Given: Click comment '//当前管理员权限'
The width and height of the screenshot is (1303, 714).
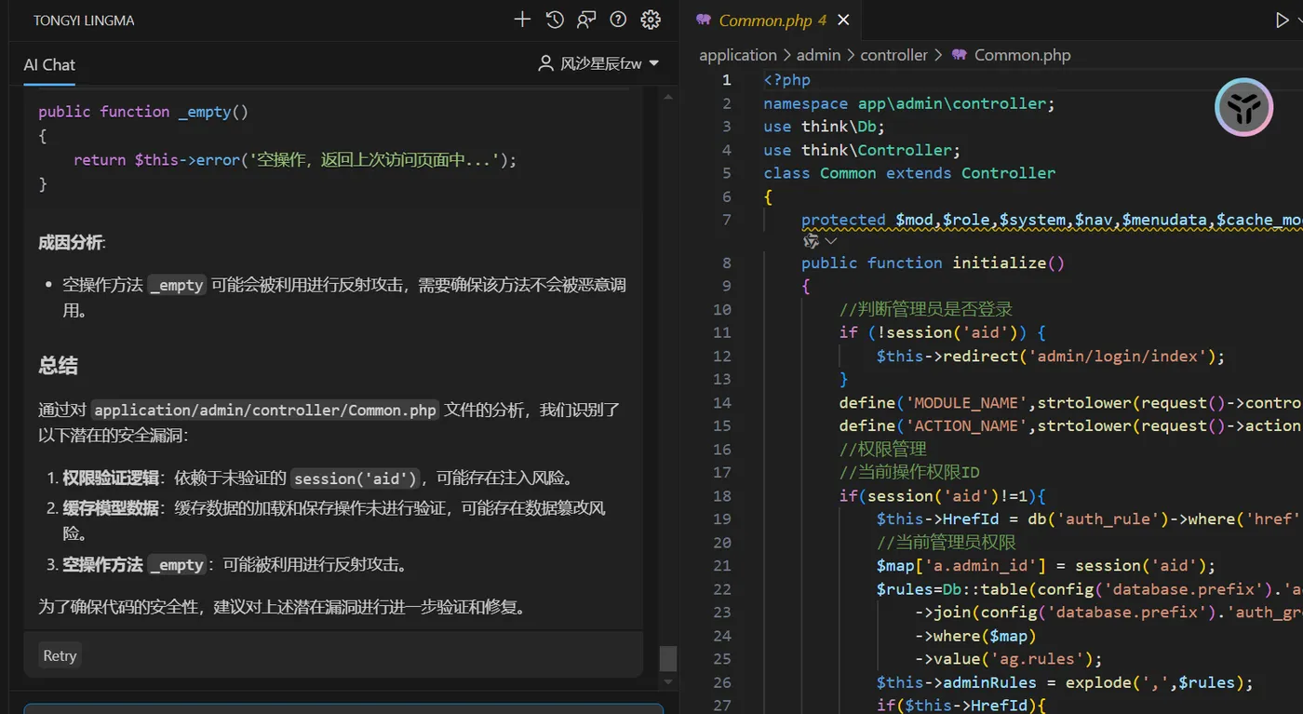Looking at the screenshot, I should 946,542.
